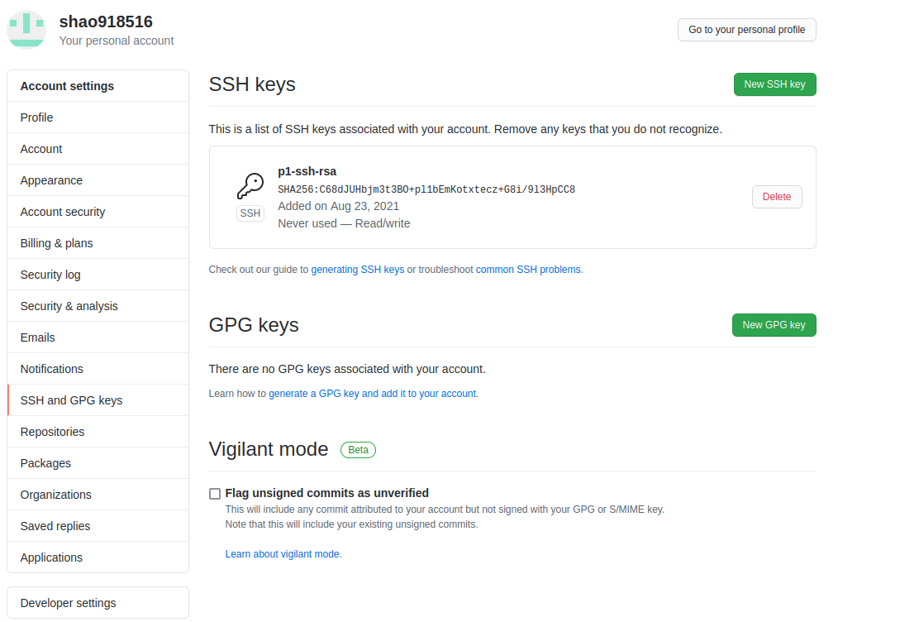
Task: Open Account security section
Action: coord(98,212)
